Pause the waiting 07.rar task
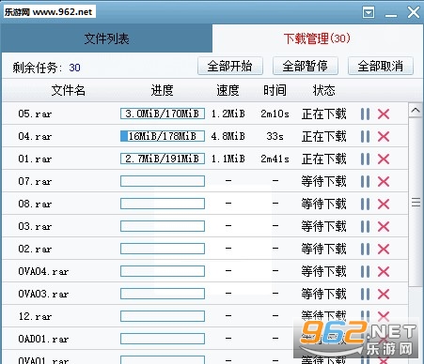 pyautogui.click(x=365, y=181)
